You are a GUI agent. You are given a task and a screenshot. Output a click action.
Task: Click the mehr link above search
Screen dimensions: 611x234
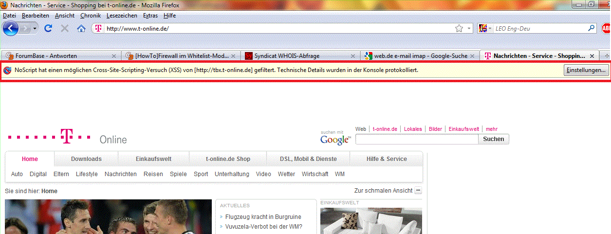pos(492,129)
